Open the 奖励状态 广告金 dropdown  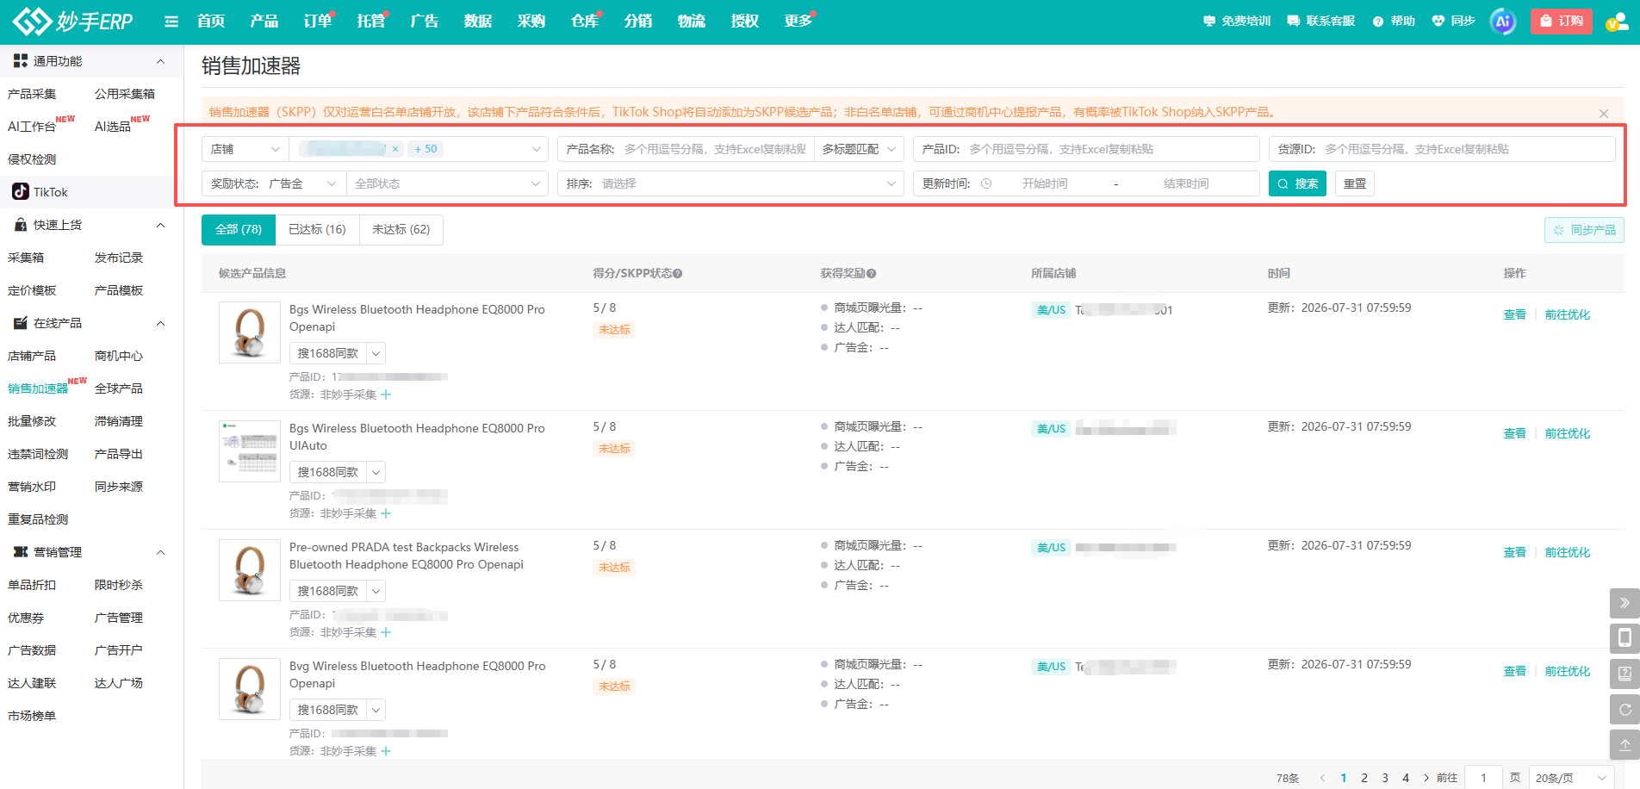(x=274, y=183)
